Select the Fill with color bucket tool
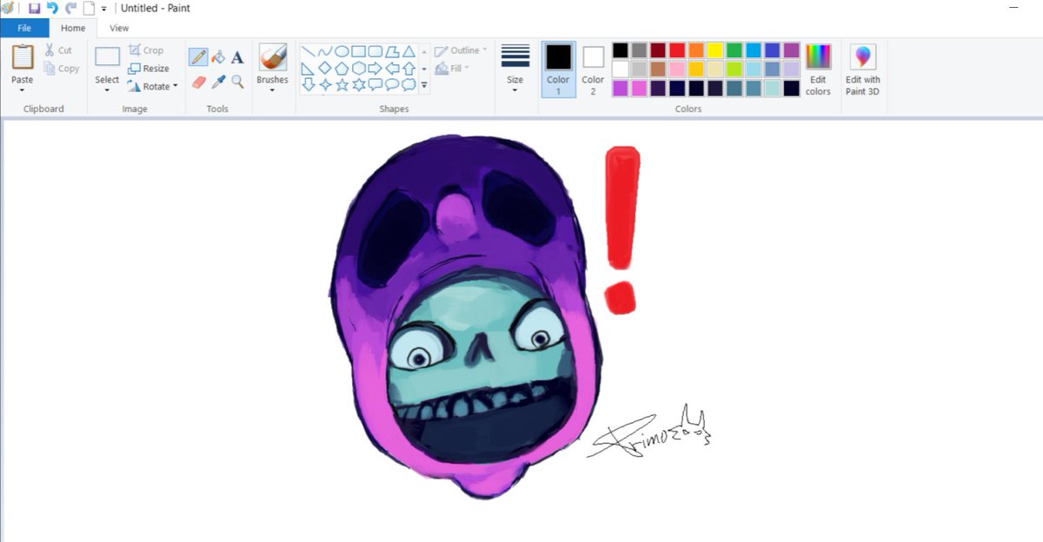 point(218,57)
